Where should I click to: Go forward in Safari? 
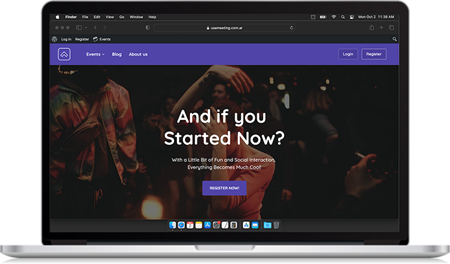click(105, 28)
